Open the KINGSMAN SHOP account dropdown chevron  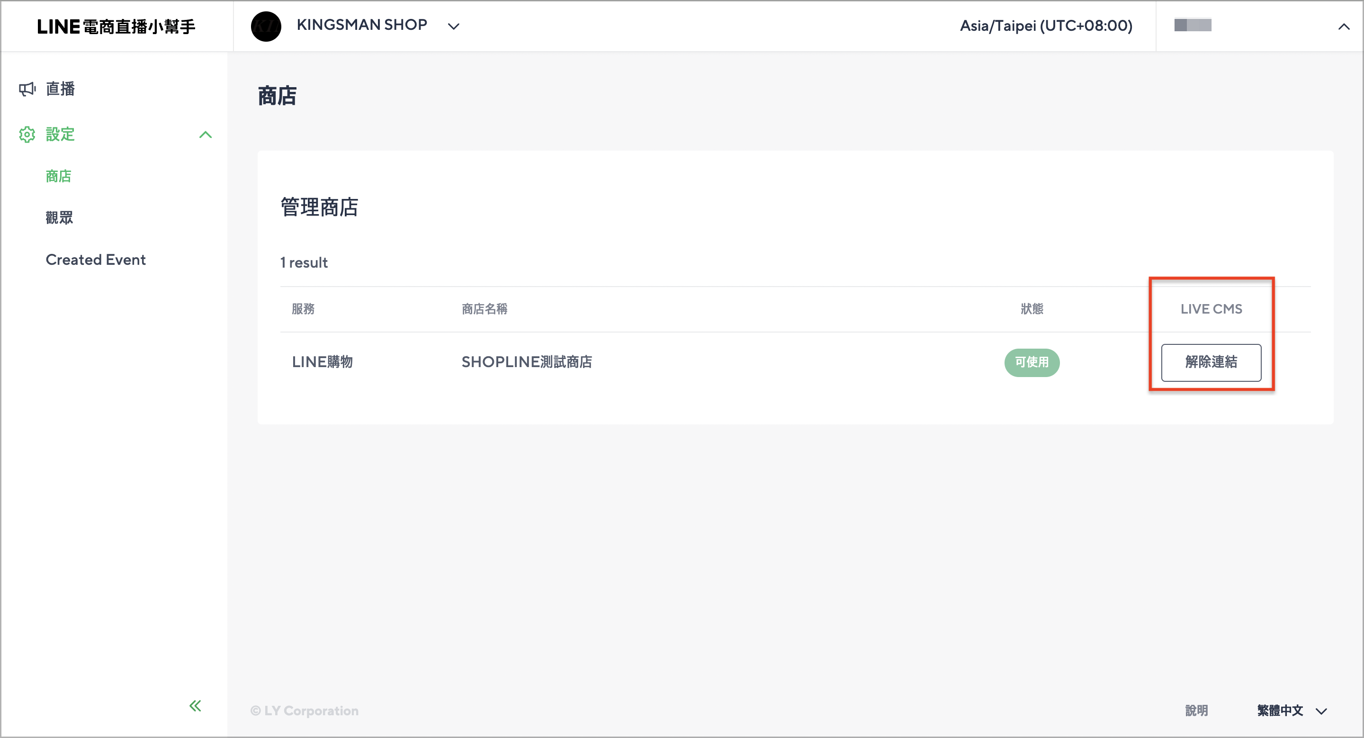pyautogui.click(x=453, y=27)
